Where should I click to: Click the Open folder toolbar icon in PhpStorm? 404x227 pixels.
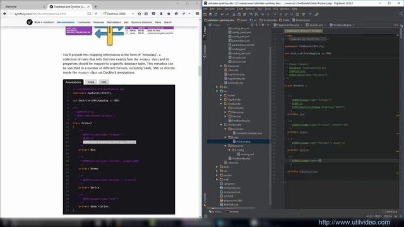[x=205, y=15]
